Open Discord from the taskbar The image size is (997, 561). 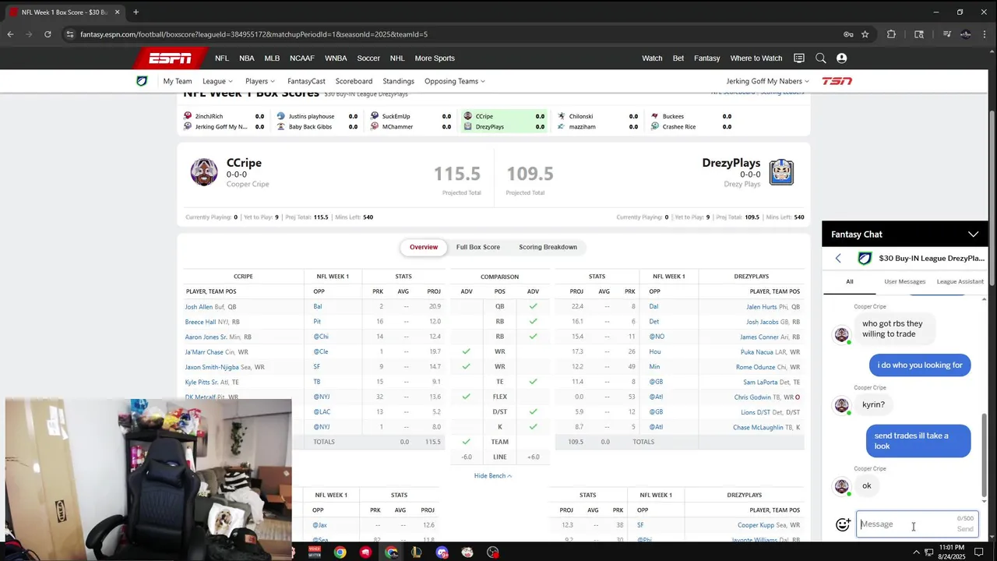point(442,552)
